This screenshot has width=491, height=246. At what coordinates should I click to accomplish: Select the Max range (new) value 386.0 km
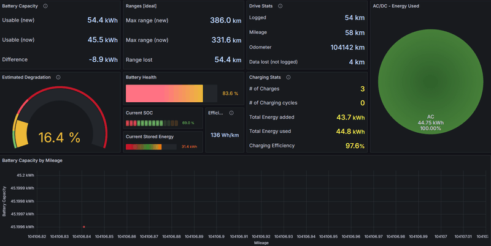[x=226, y=21]
